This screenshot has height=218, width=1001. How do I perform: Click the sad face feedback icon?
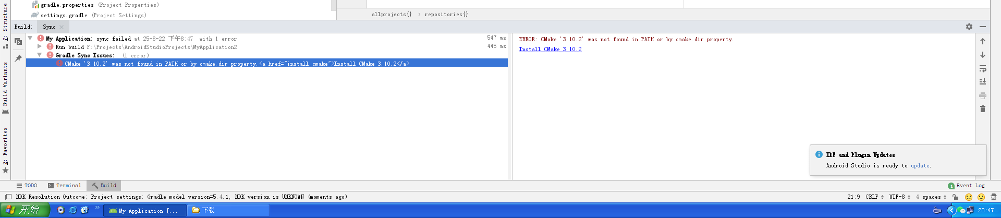[x=981, y=197]
